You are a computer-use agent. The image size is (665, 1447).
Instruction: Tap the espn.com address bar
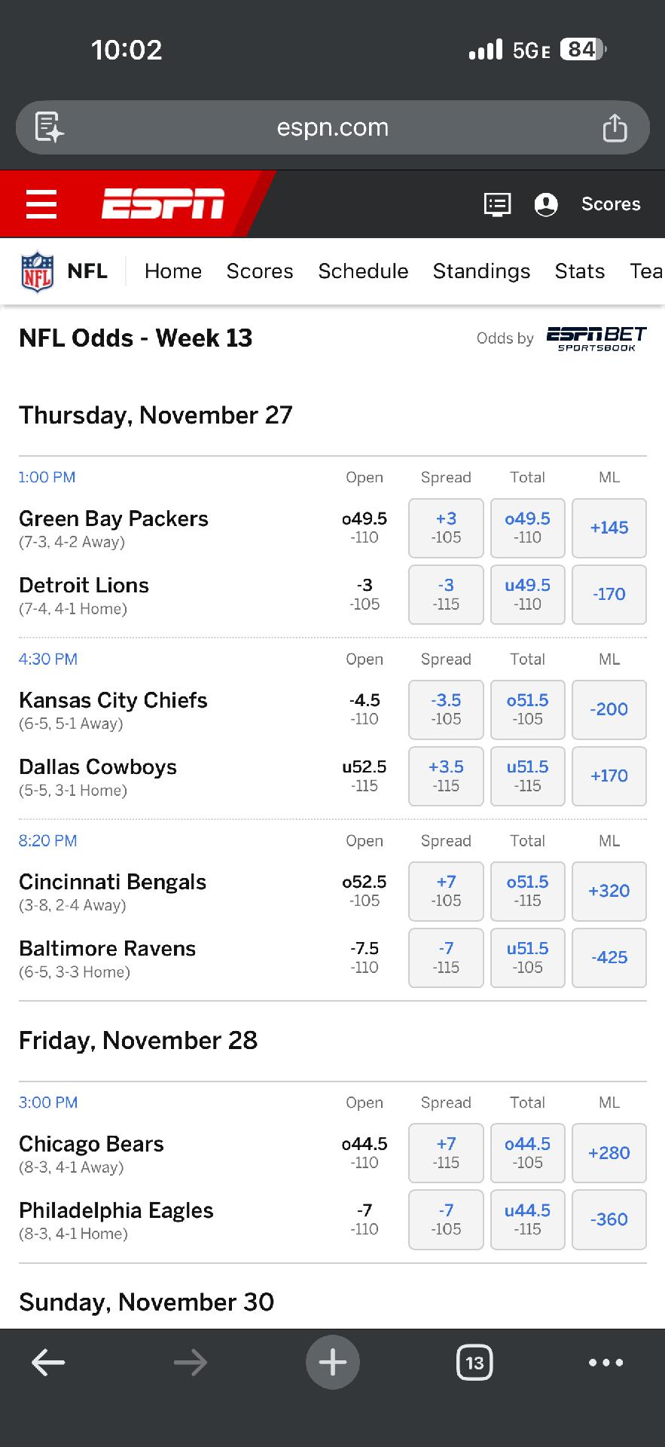[332, 128]
